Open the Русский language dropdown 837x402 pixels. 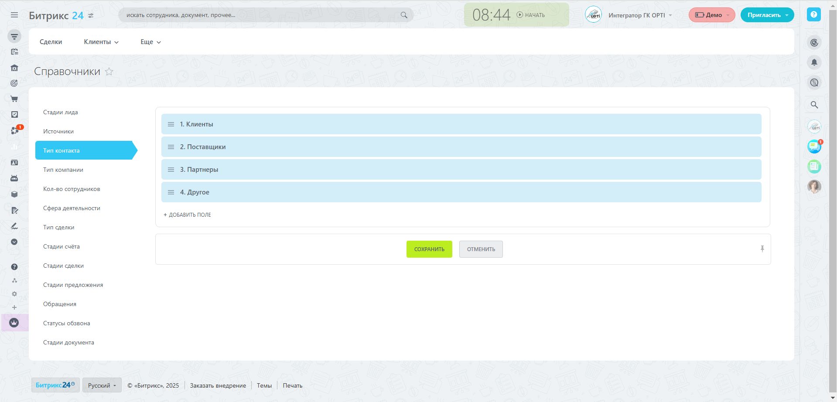tap(102, 385)
